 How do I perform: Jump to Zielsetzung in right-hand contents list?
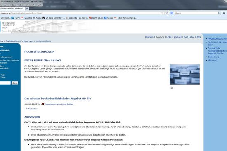click(x=213, y=57)
